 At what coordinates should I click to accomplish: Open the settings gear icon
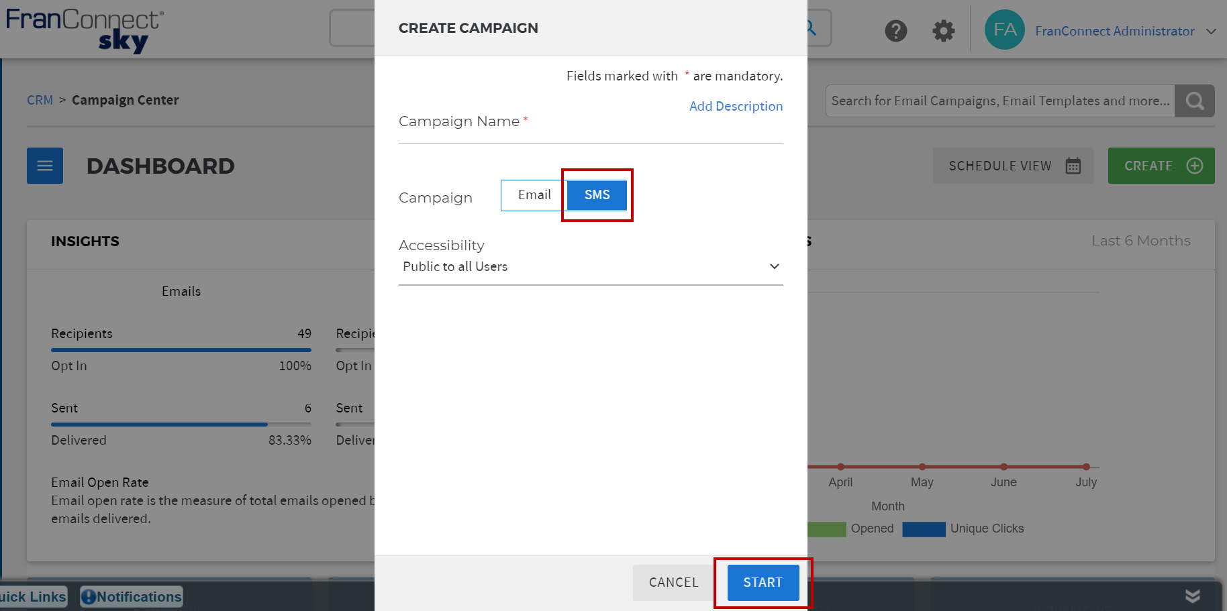pyautogui.click(x=943, y=31)
